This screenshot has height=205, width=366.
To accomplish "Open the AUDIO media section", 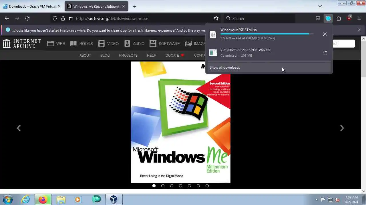I will click(x=134, y=44).
